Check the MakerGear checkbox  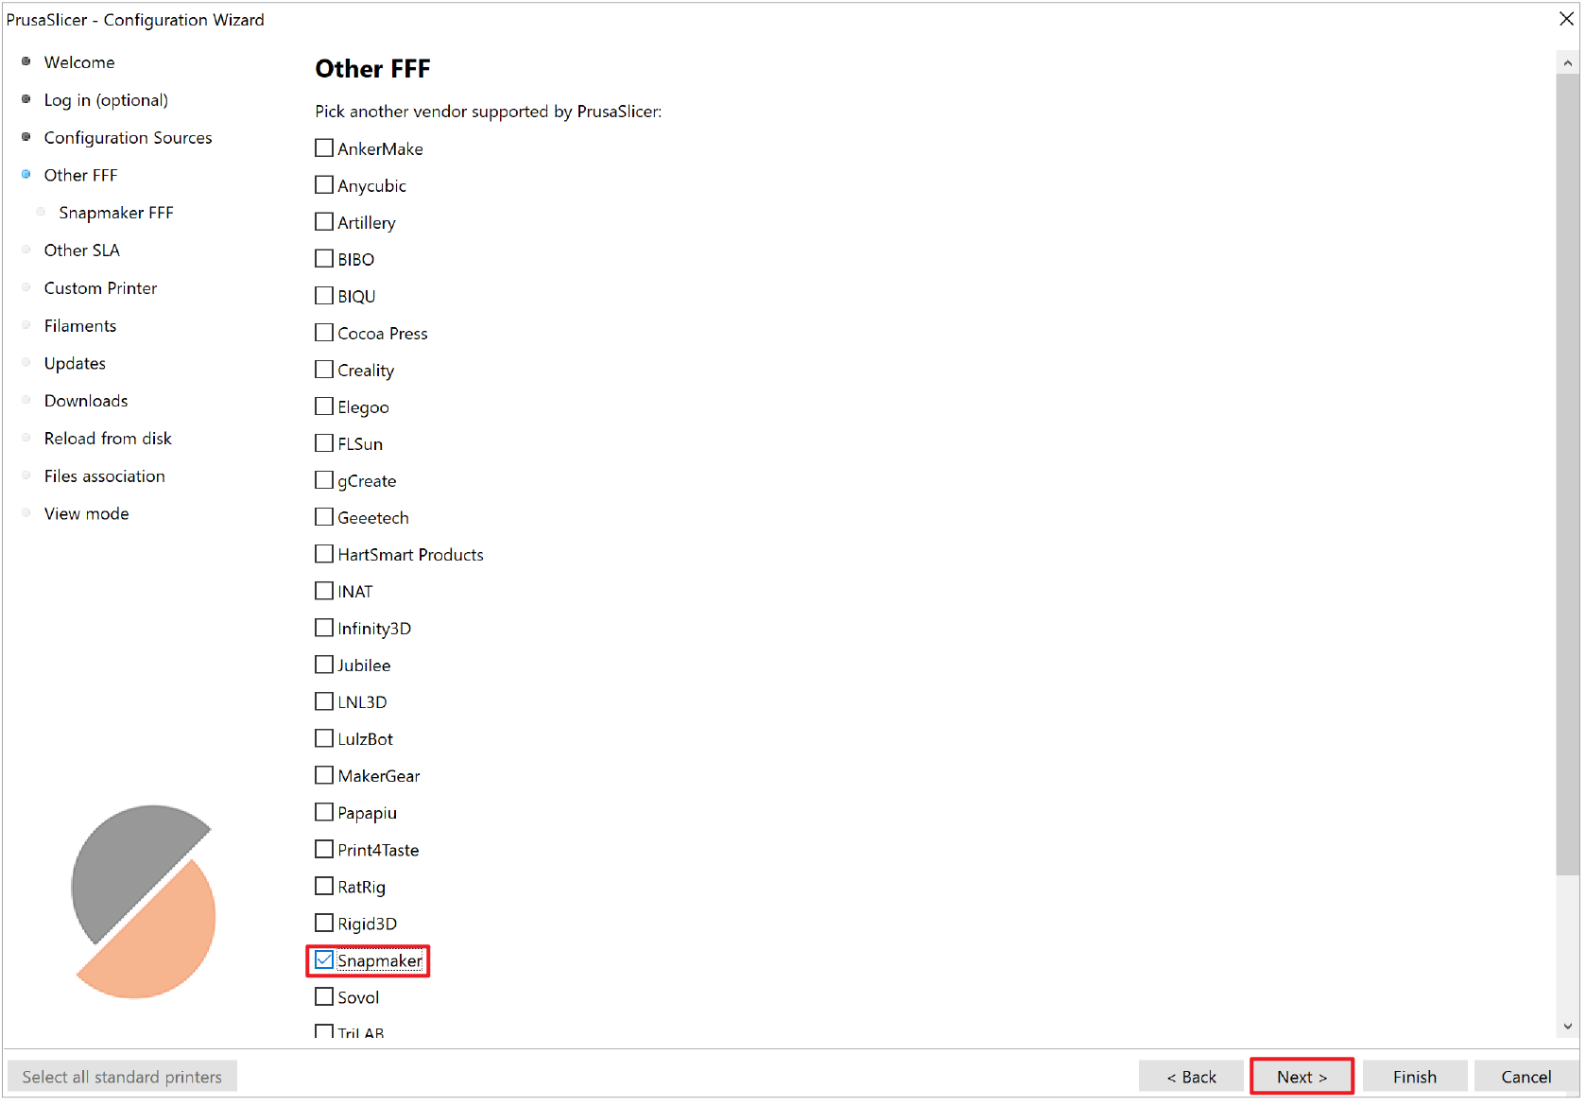coord(324,775)
